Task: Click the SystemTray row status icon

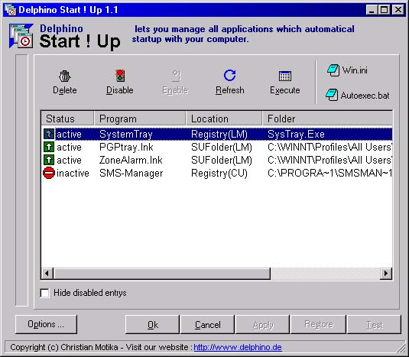Action: point(49,134)
